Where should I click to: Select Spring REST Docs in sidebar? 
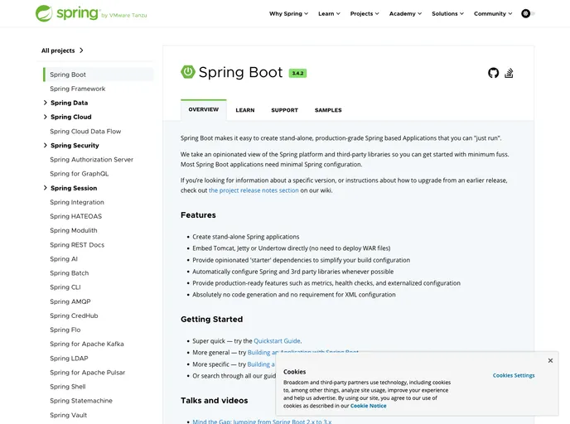(x=77, y=245)
